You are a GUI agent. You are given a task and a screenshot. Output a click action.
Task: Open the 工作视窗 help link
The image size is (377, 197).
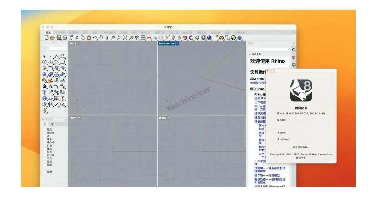(x=260, y=102)
